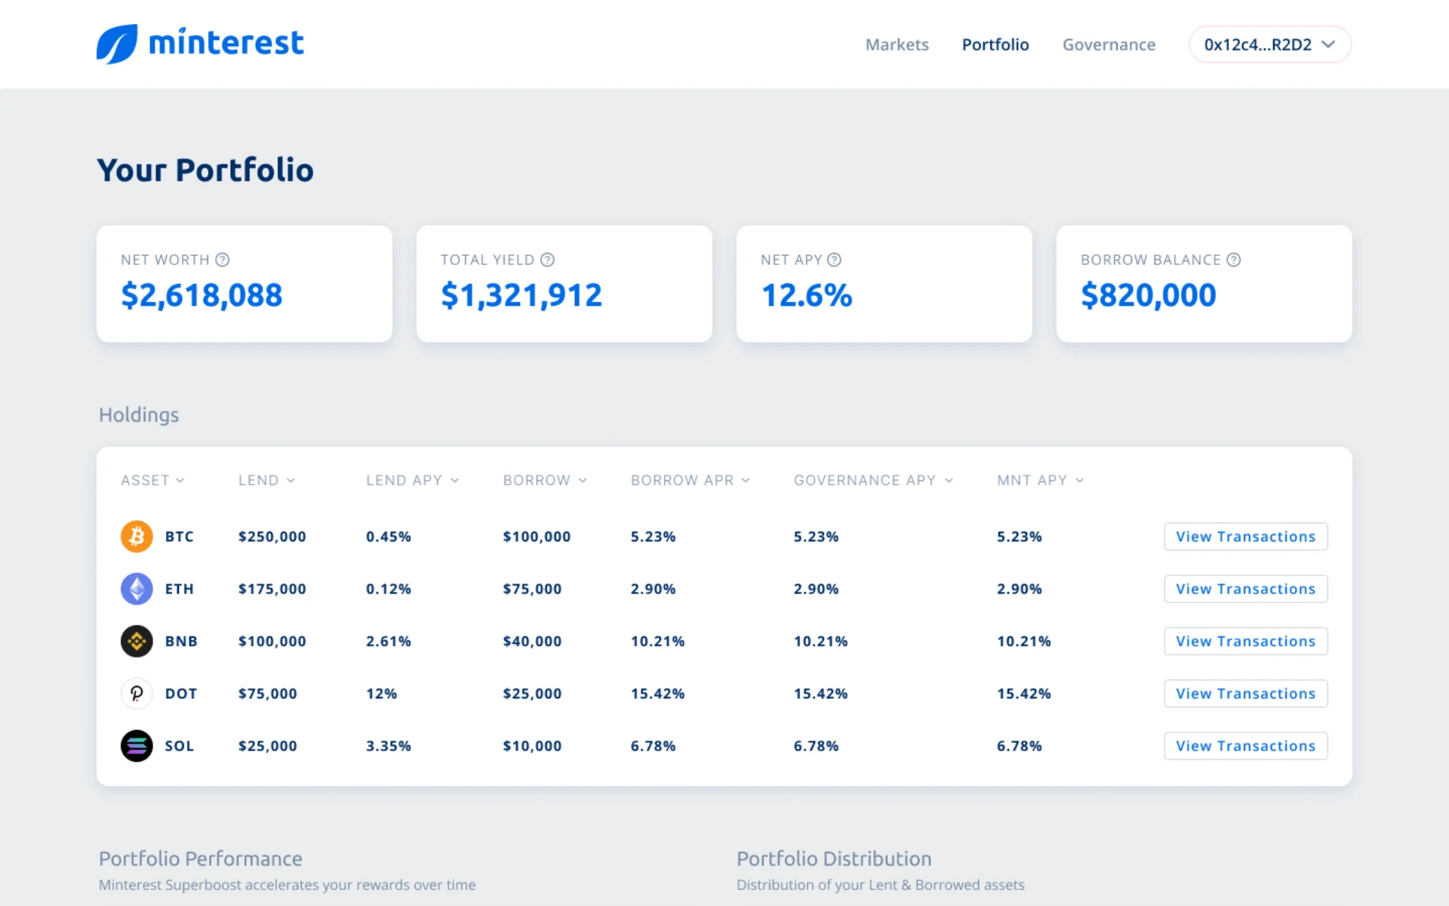Sort holdings by Lend APY column
This screenshot has height=906, width=1449.
pyautogui.click(x=412, y=480)
